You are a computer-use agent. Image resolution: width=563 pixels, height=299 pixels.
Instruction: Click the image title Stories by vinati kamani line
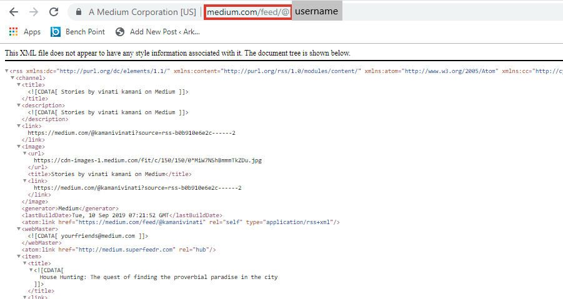(109, 174)
